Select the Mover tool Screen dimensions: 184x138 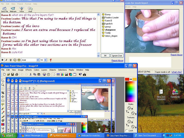(3, 97)
